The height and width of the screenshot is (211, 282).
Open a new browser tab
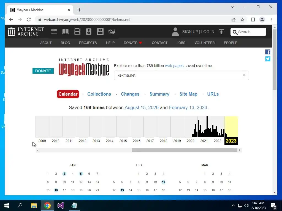point(79,10)
